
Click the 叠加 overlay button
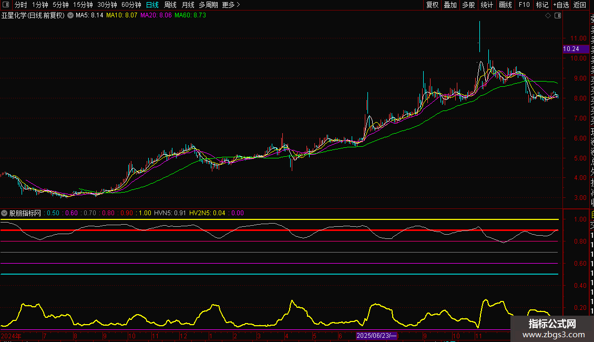450,5
